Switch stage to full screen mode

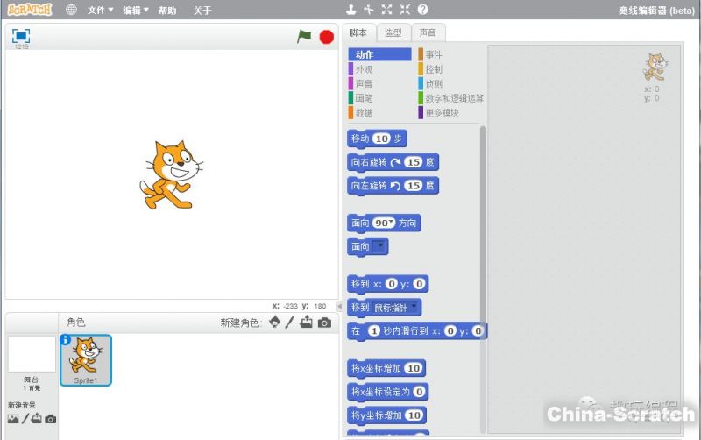(x=21, y=35)
